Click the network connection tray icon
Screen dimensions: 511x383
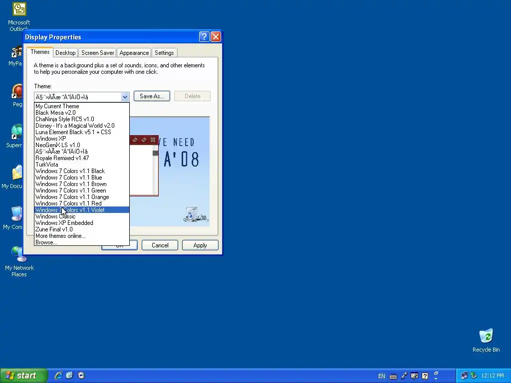(x=465, y=376)
